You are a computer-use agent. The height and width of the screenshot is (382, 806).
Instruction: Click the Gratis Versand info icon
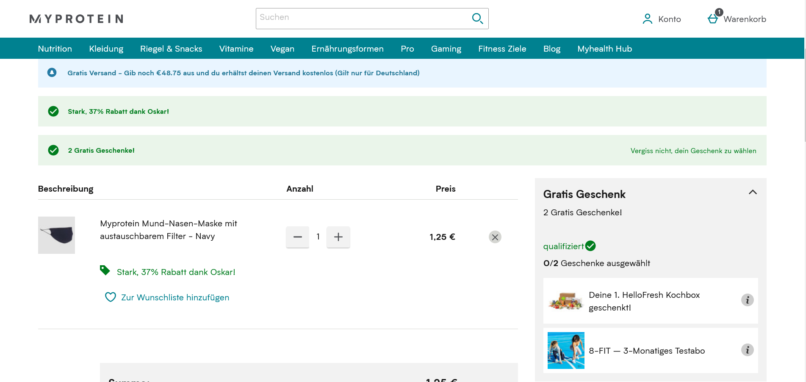point(52,73)
